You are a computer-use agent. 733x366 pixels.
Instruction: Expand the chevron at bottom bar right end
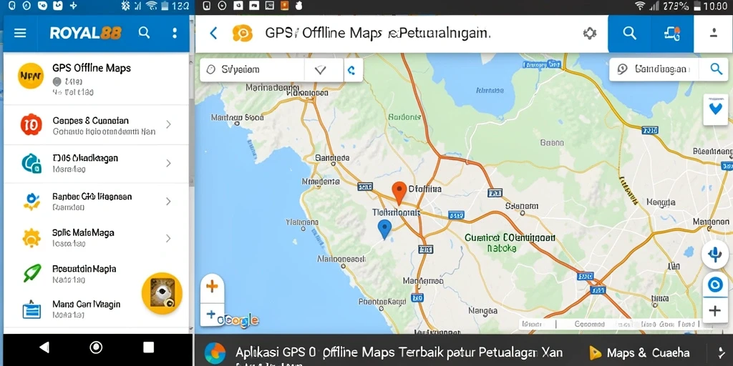(722, 352)
